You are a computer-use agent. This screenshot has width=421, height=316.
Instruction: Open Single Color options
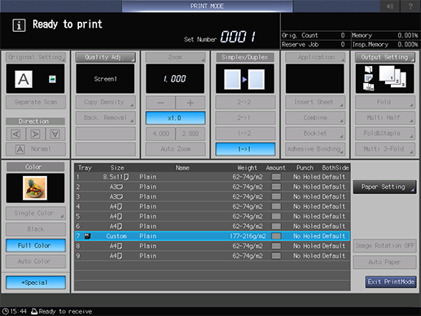click(36, 213)
